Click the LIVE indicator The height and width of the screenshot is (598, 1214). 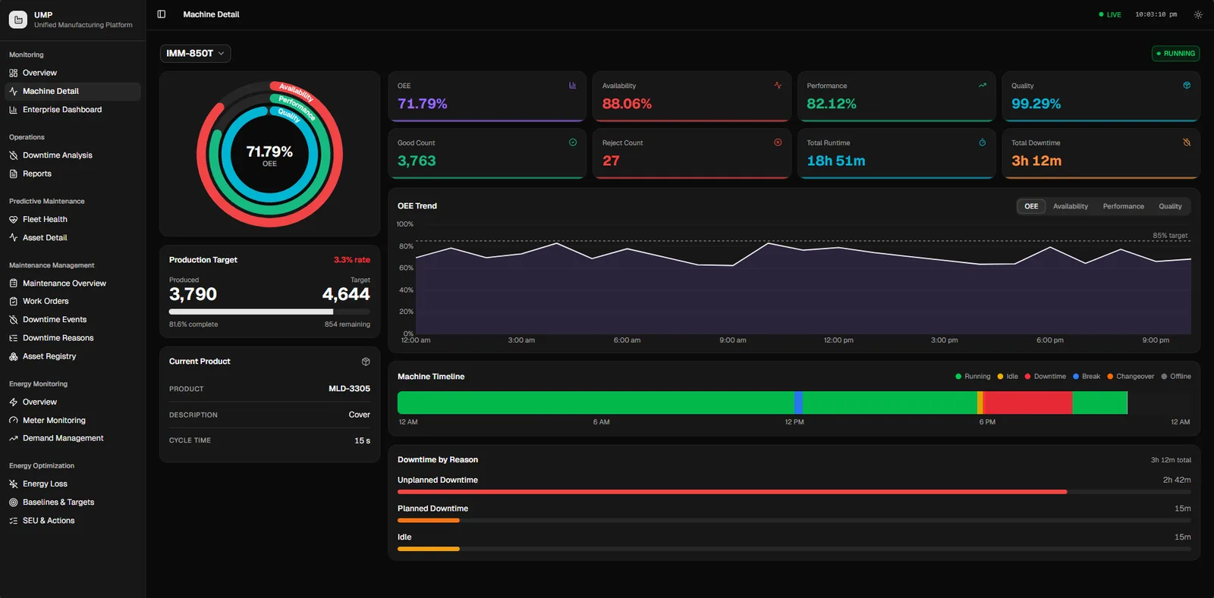(1110, 14)
